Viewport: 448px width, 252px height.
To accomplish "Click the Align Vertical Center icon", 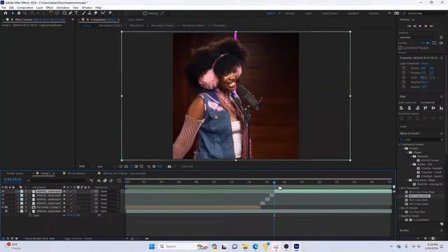I will [x=433, y=108].
